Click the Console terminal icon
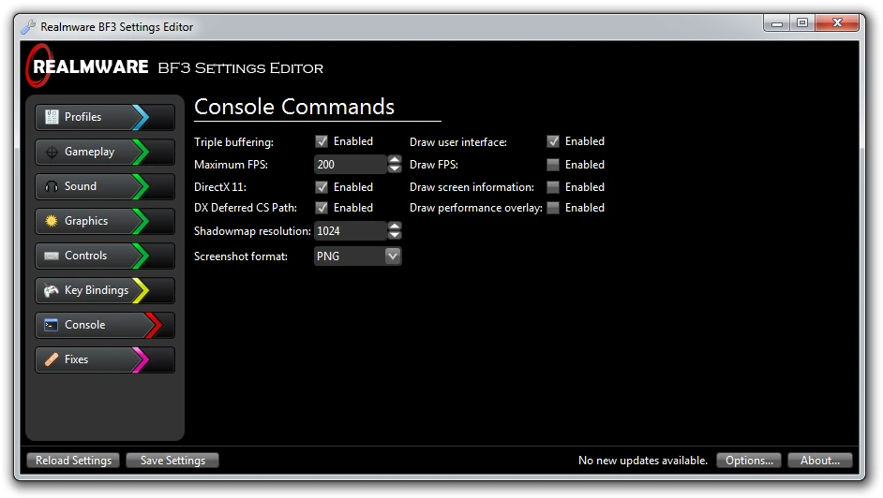883x498 pixels. (x=52, y=325)
